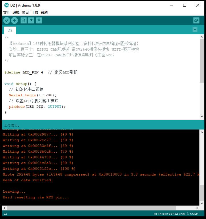
Task: Expand the tab options dropdown arrow
Action: [x=195, y=30]
